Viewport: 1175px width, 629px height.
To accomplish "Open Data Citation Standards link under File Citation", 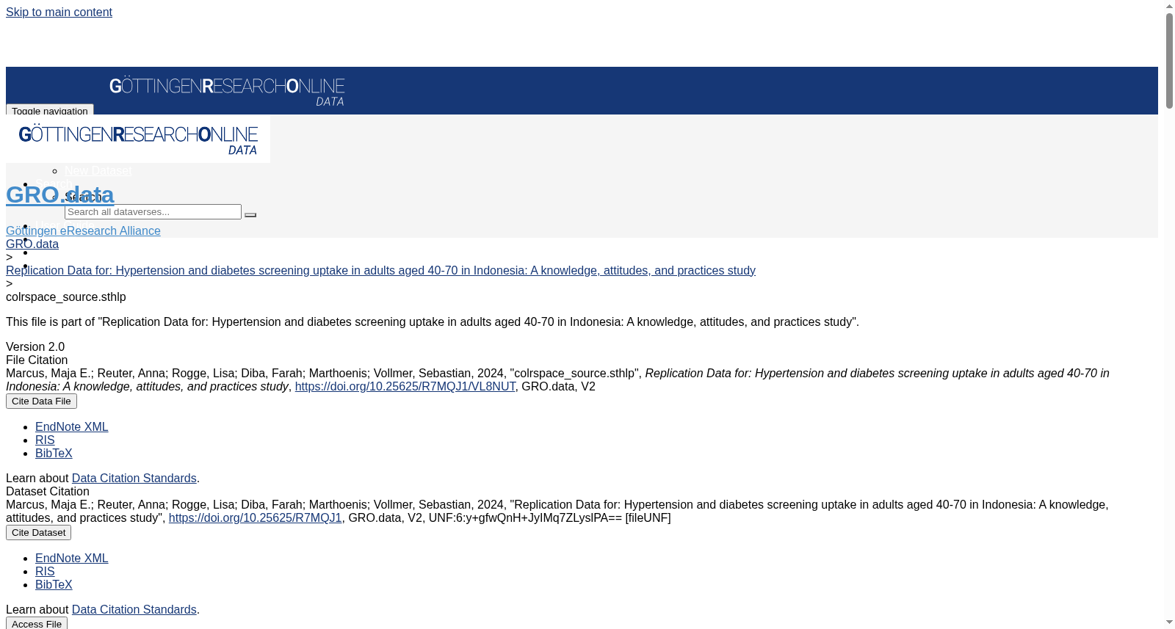I will 134,479.
